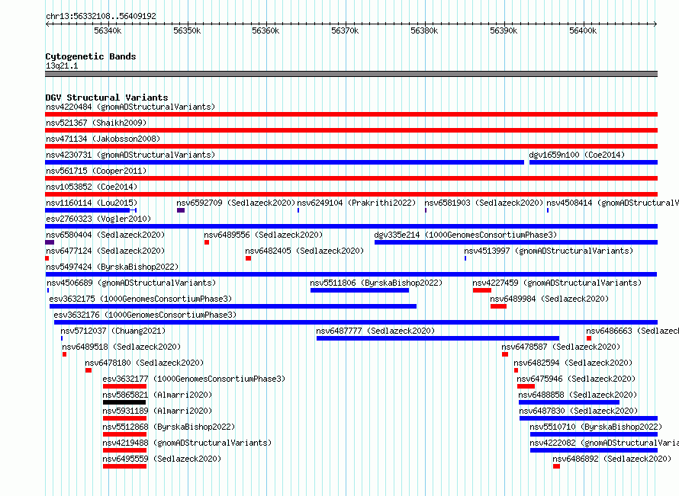The width and height of the screenshot is (679, 496).
Task: Click the purple nsv6592709 variant block
Action: point(181,210)
